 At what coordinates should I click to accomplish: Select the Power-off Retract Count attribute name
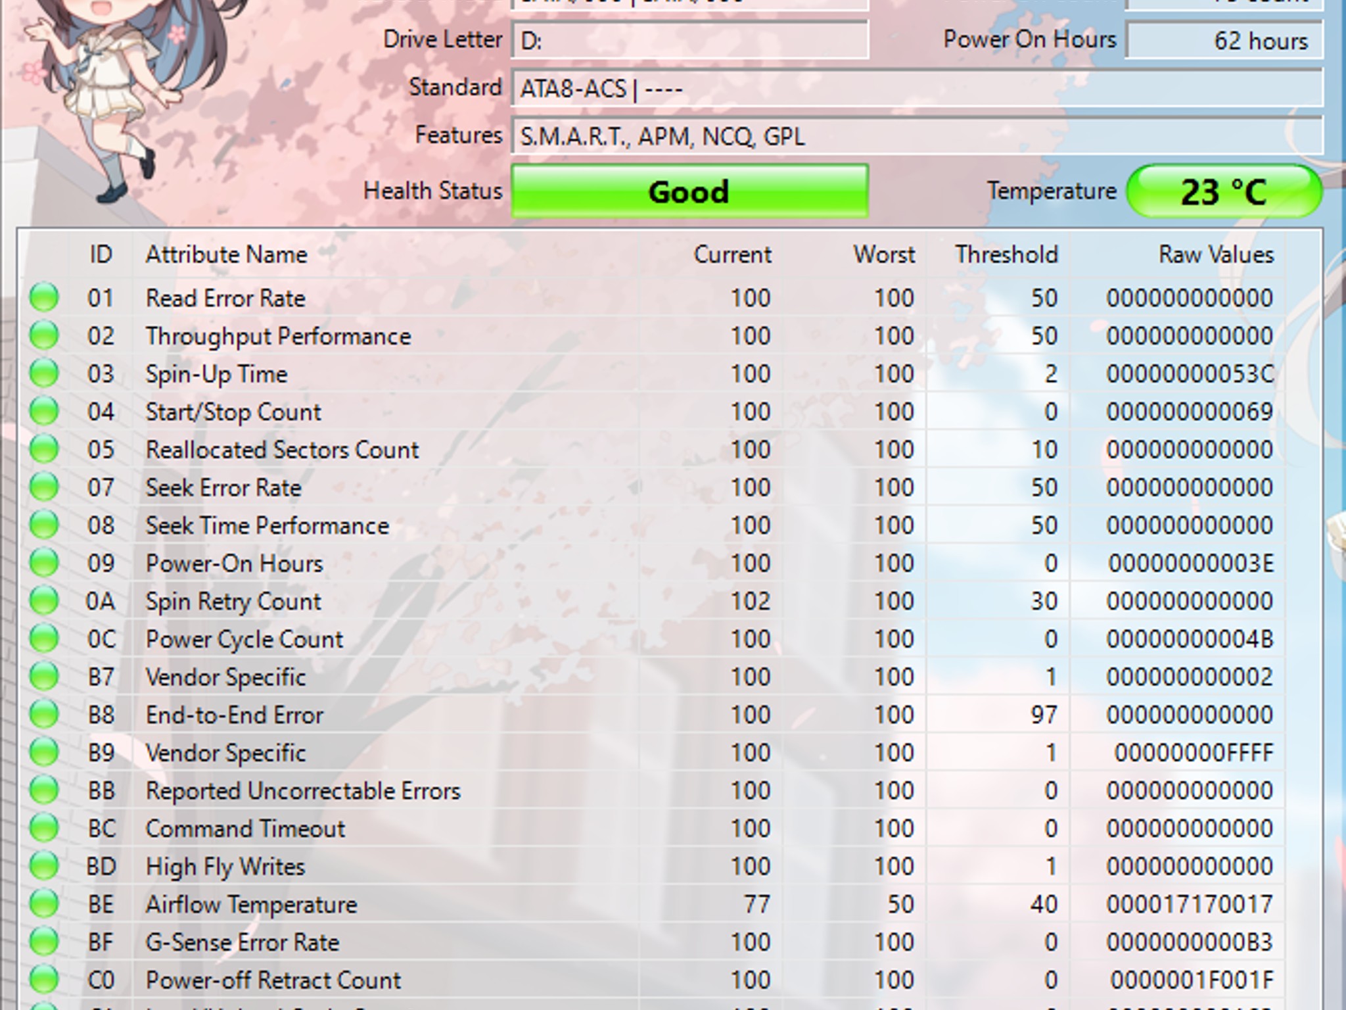click(x=273, y=980)
